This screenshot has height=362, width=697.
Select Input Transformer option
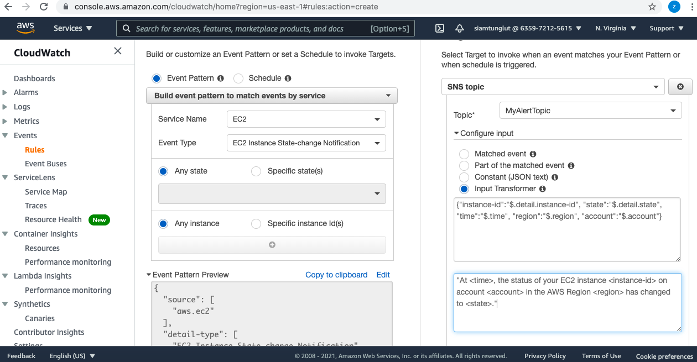click(464, 188)
